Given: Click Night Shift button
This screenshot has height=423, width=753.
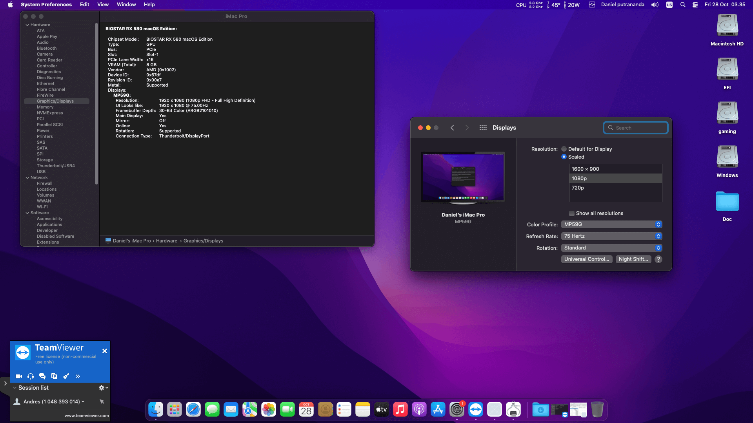Looking at the screenshot, I should pos(633,259).
